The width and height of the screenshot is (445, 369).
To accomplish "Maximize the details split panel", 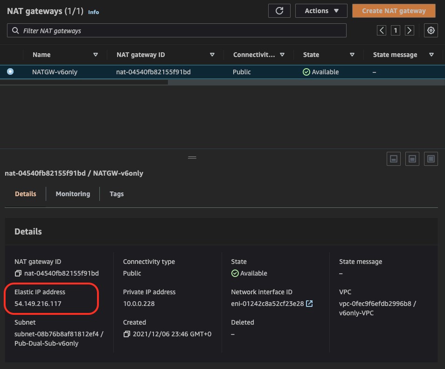I will click(x=431, y=159).
